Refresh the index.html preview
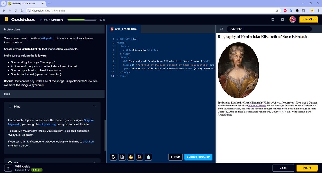Screen dimensions: 322x173 [x=222, y=29]
